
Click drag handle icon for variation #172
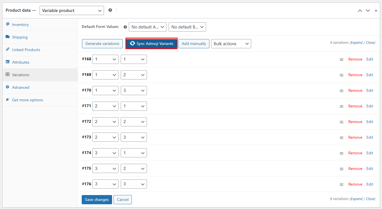tap(342, 122)
